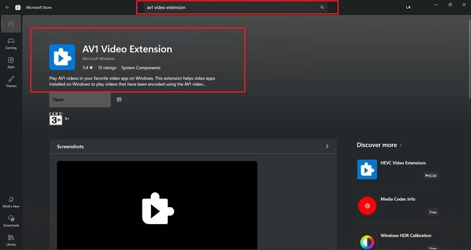Screen dimensions: 471x250
Task: Minimize the Microsoft Store window
Action: [x=436, y=5]
